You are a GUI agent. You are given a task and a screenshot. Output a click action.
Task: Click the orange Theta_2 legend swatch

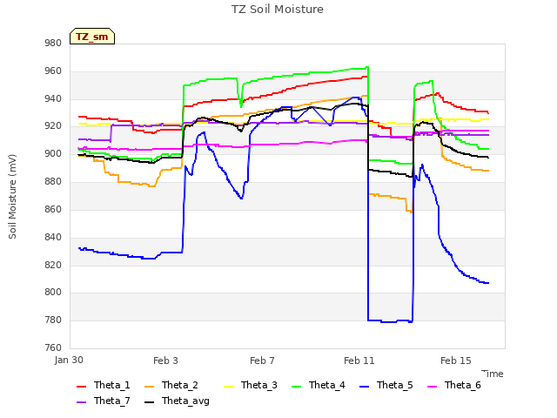149,386
